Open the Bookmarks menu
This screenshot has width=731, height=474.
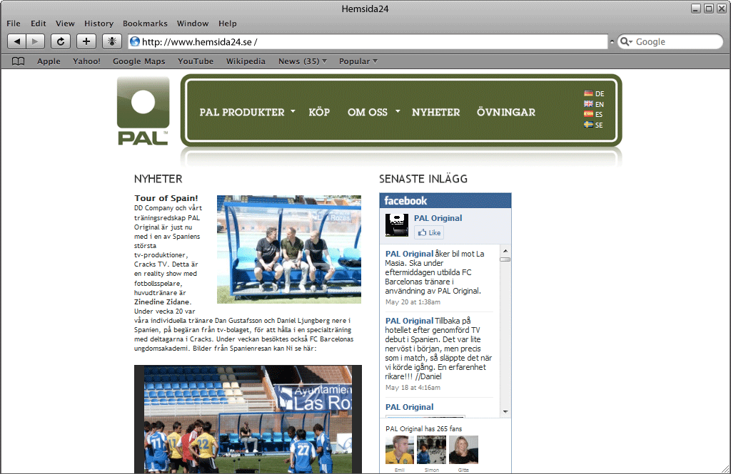point(145,24)
